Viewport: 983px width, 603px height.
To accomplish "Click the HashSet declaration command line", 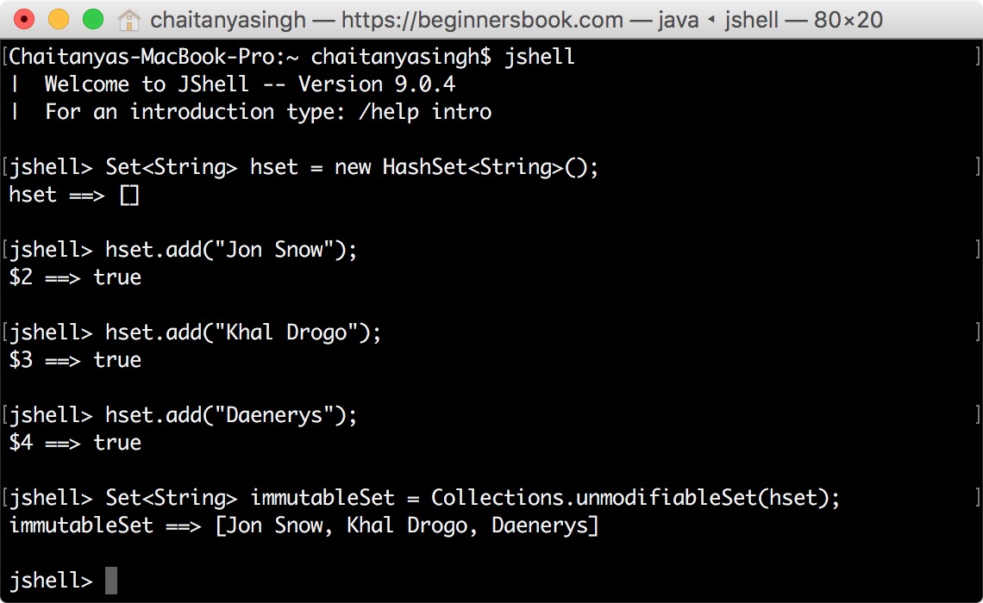I will 302,166.
